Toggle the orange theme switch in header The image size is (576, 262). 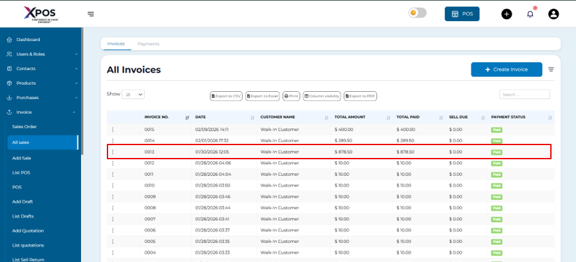click(x=418, y=13)
